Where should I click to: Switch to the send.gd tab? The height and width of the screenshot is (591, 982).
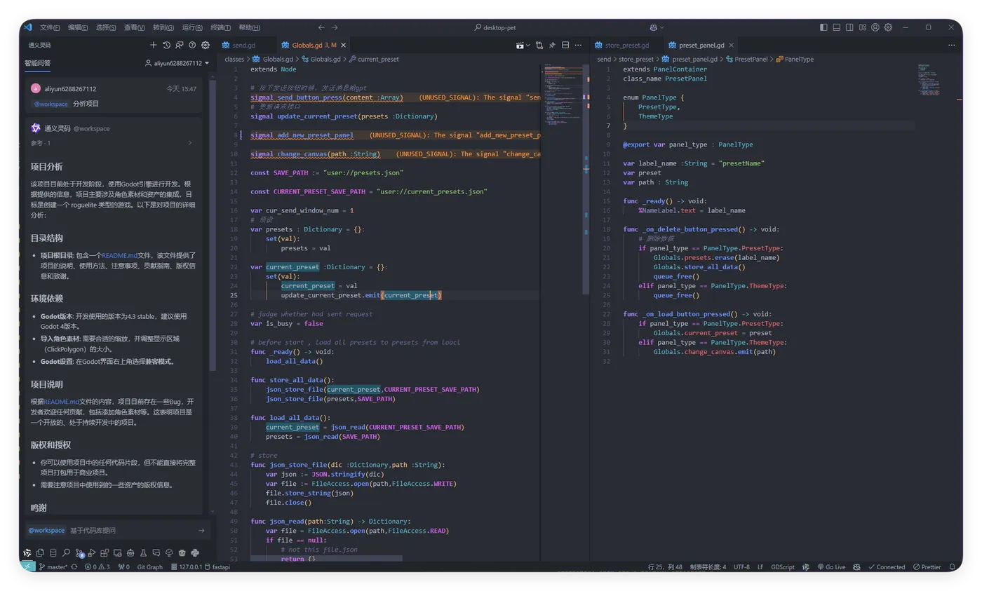pyautogui.click(x=243, y=45)
